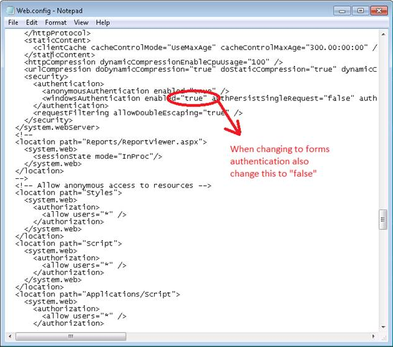
Task: Open the File menu
Action: [x=13, y=22]
